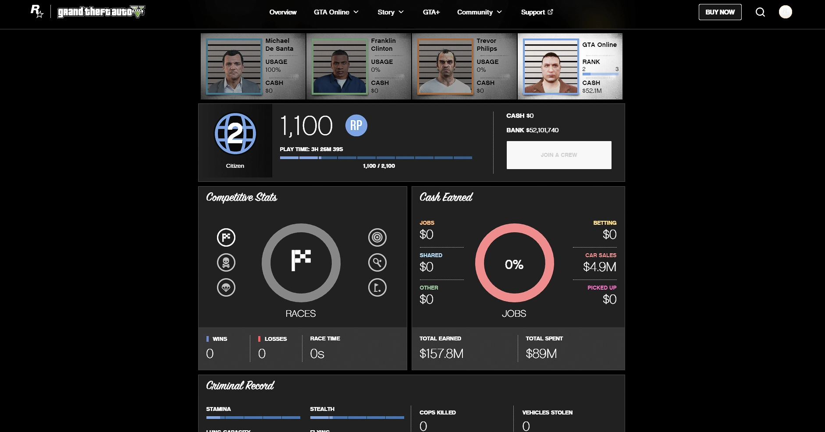Screen dimensions: 825x432
Task: Click the "CASH $0" line above Bank
Action: (520, 116)
